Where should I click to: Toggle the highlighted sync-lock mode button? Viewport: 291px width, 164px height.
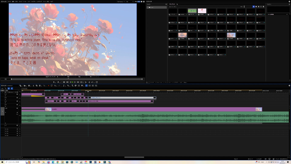12,88
